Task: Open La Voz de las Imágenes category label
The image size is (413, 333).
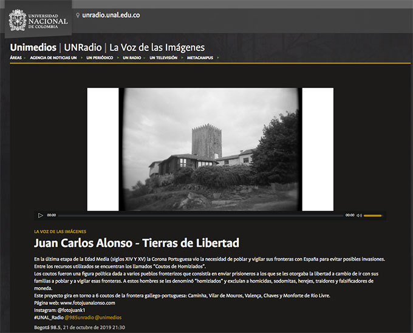Action: [60, 232]
